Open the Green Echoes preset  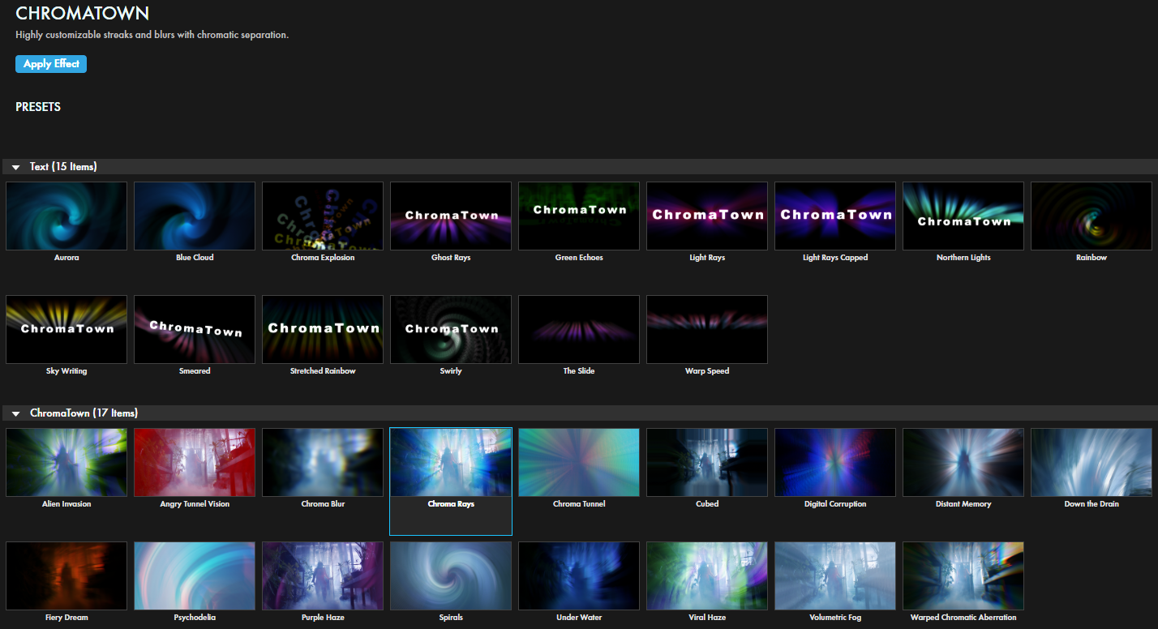579,216
